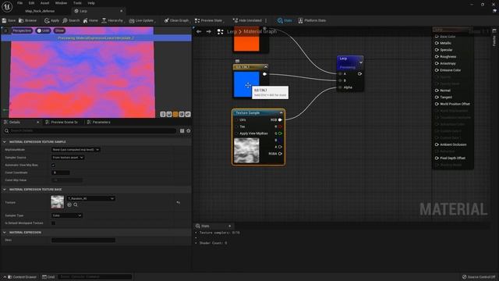Screen dimensions: 499x281
Task: Select the fourth preview mesh shape icon
Action: pyautogui.click(x=182, y=114)
